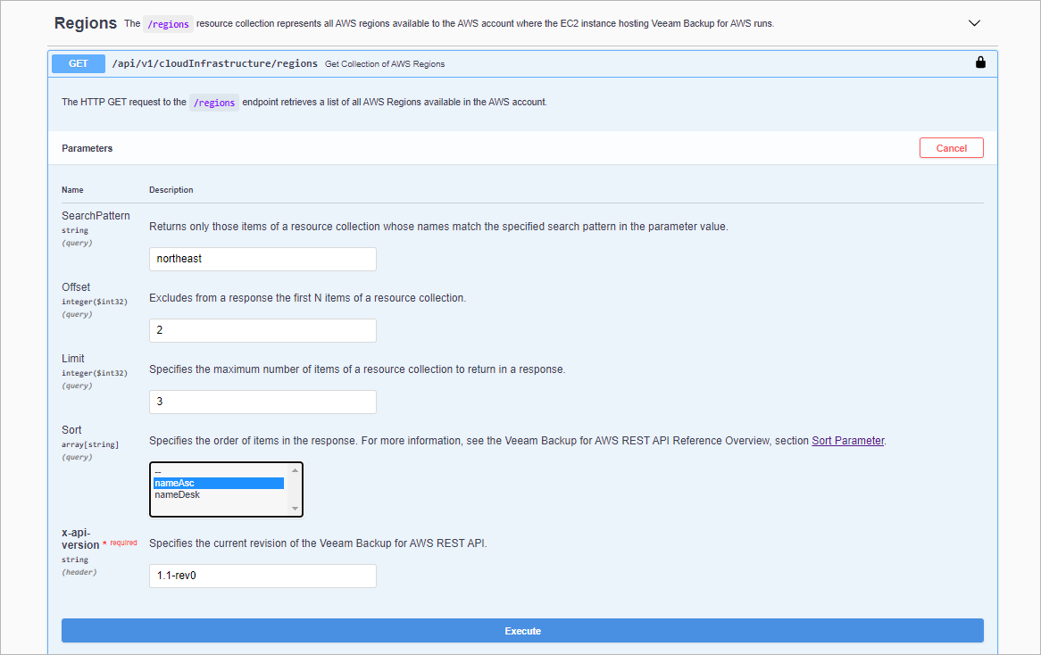Image resolution: width=1041 pixels, height=655 pixels.
Task: Click the Regions heading
Action: point(86,23)
